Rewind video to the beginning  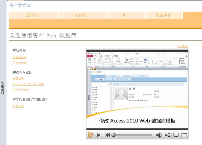107,135
